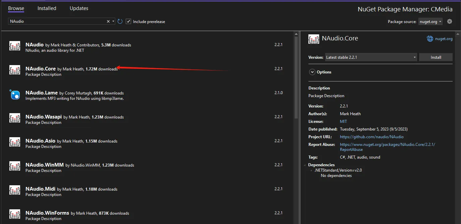This screenshot has height=224, width=461.
Task: Click the NAudio.Midi package icon
Action: [15, 190]
